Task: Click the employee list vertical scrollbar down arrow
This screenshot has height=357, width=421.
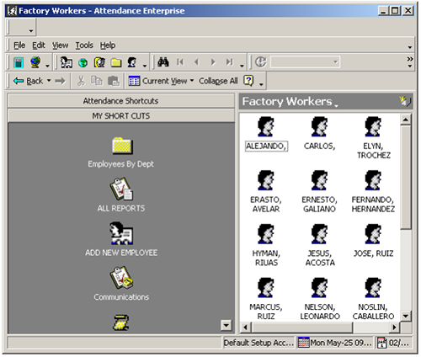Action: [406, 316]
